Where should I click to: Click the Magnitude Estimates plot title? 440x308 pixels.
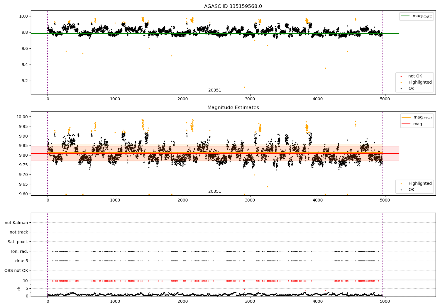point(233,108)
